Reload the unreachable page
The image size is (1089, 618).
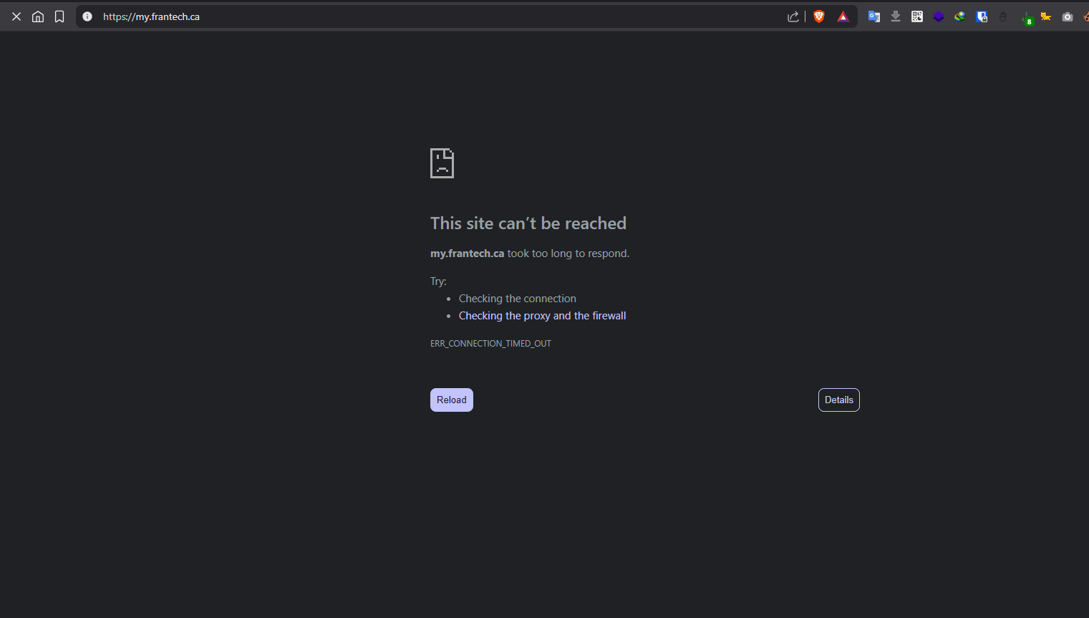[452, 400]
